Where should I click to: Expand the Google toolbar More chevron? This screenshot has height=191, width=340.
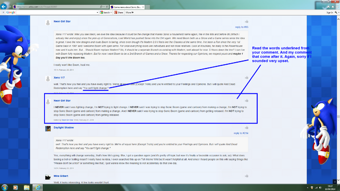click(130, 13)
